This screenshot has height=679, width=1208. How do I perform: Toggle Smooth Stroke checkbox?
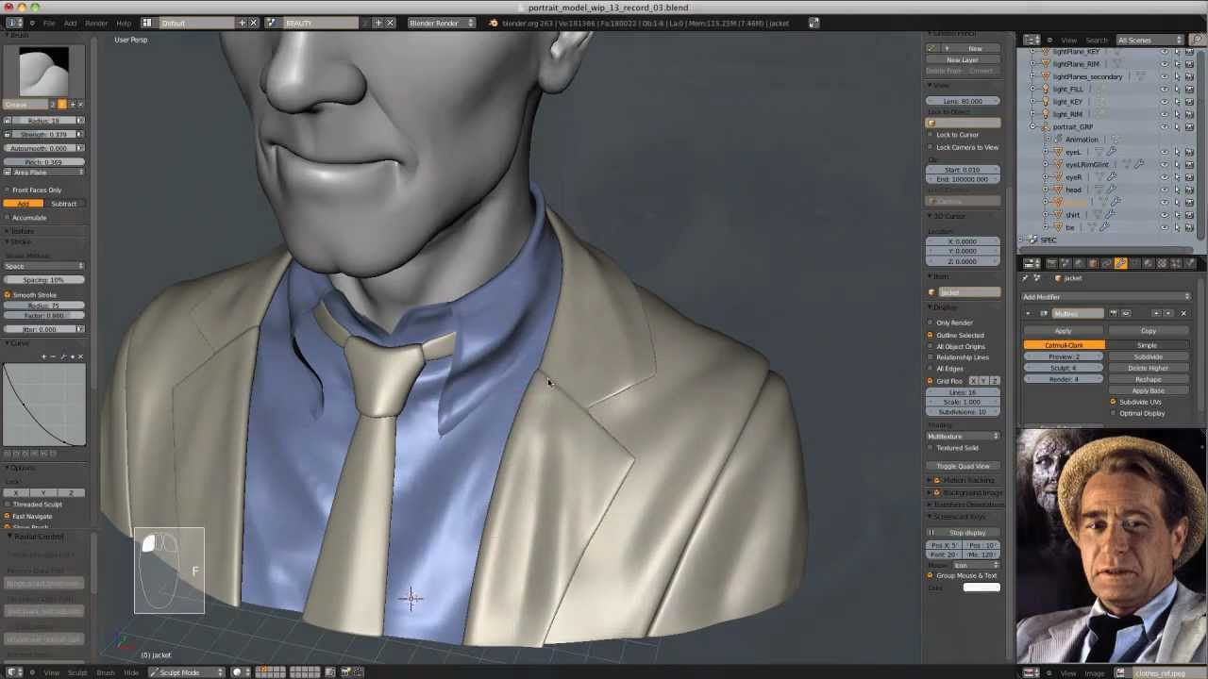point(8,295)
